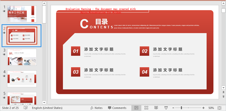Select slide 3 thumbnail
The image size is (226, 111).
point(22,57)
